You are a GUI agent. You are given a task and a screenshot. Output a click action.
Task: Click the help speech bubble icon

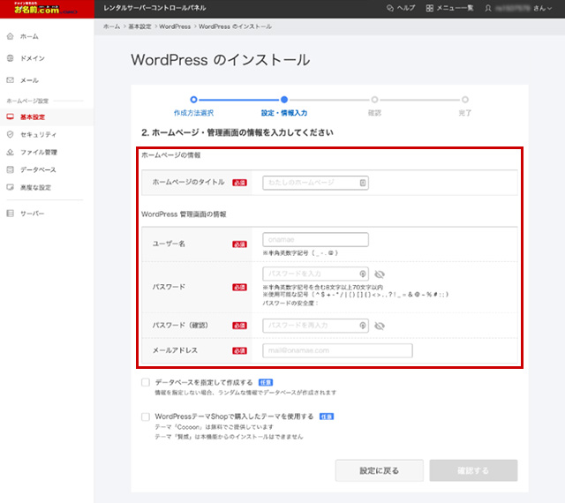click(390, 8)
